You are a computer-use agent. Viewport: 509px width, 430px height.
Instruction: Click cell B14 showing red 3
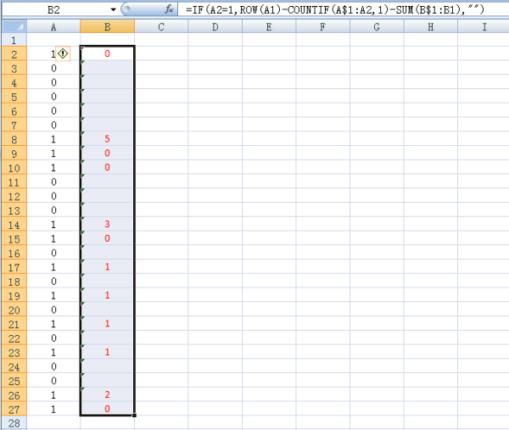108,224
